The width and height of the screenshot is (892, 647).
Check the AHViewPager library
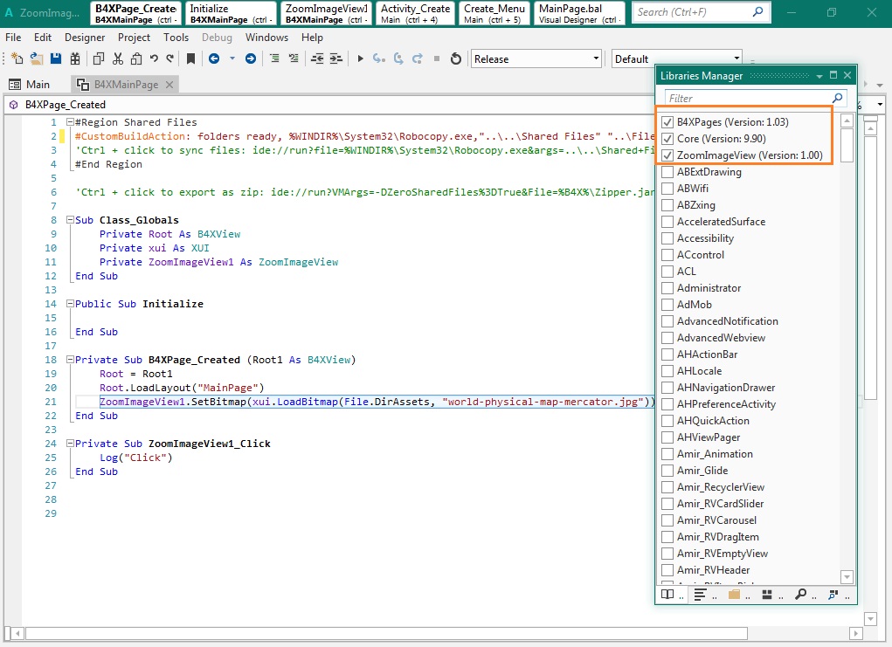tap(667, 437)
